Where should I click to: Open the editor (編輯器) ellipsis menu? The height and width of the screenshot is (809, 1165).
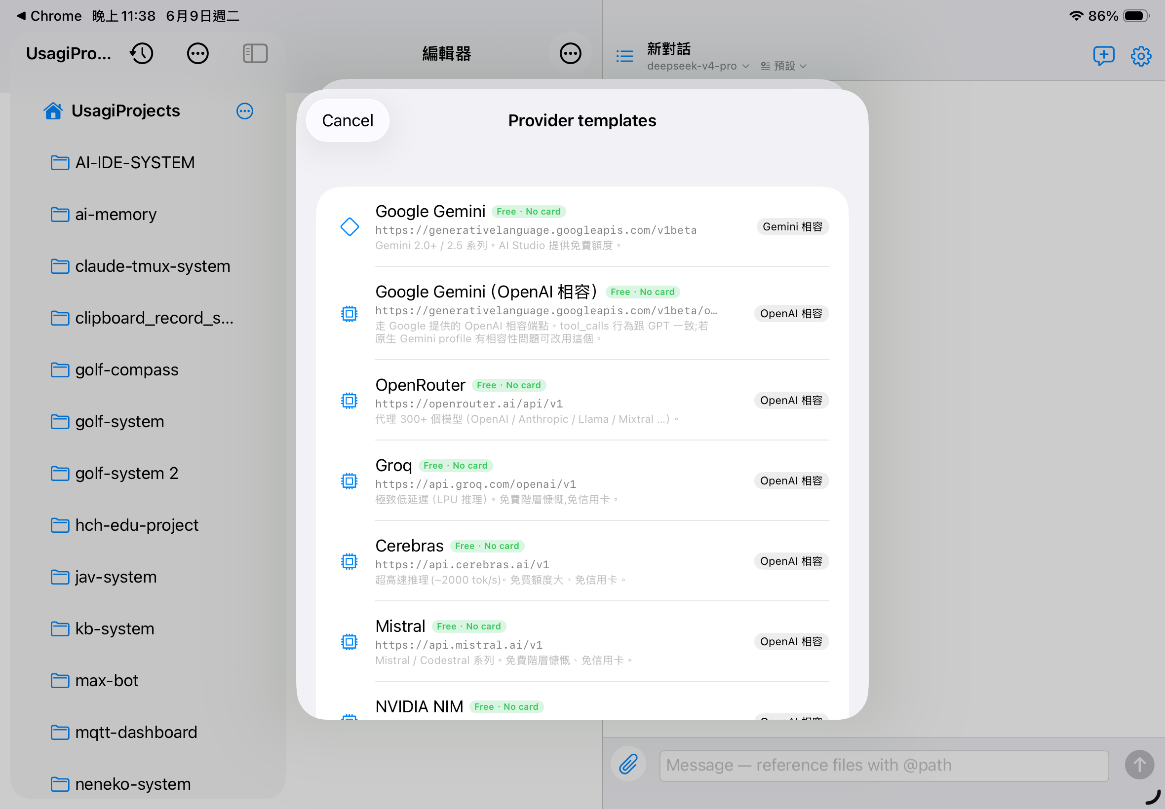pos(570,53)
